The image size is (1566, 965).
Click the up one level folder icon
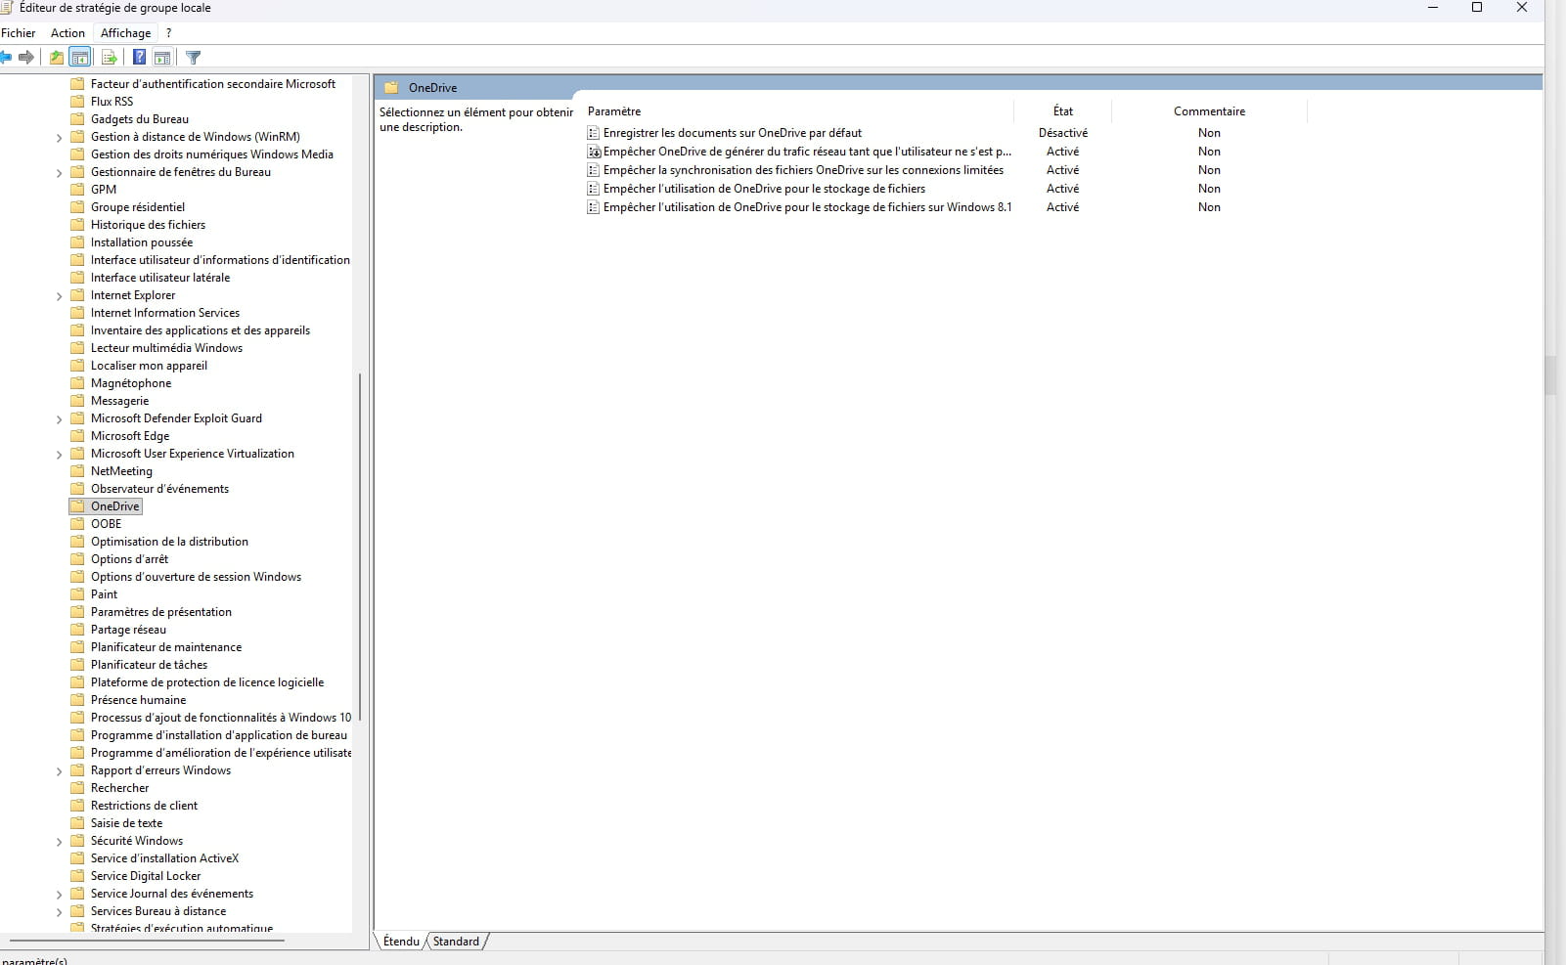57,58
